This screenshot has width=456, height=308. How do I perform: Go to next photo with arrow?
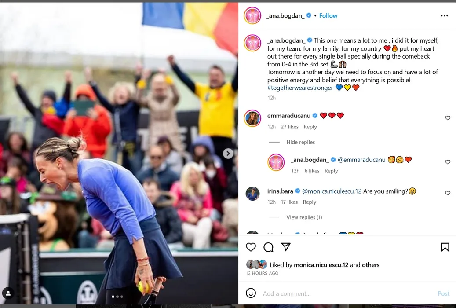(228, 154)
